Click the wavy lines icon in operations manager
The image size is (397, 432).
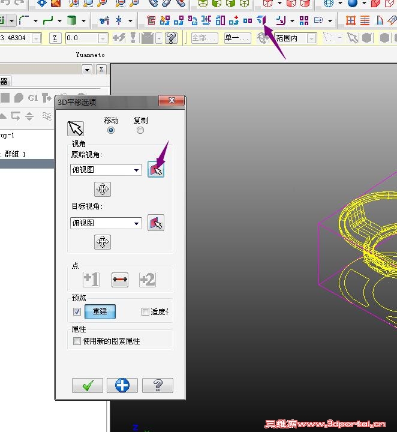(47, 116)
